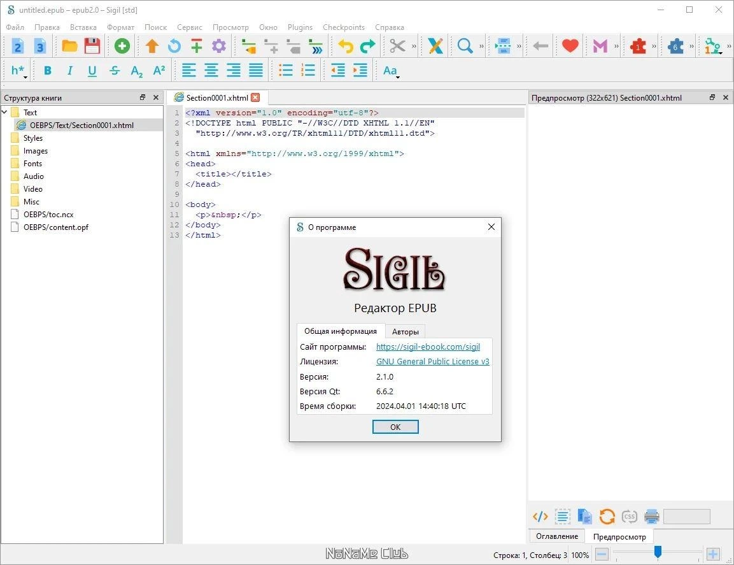Apply superscript formatting
734x565 pixels.
pyautogui.click(x=159, y=70)
